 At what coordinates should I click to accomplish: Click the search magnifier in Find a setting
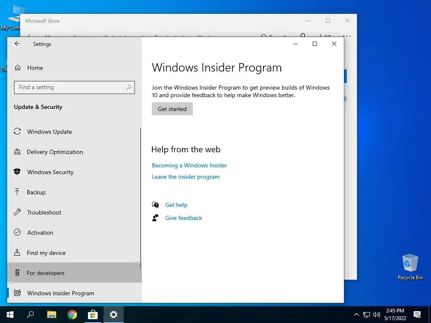129,87
